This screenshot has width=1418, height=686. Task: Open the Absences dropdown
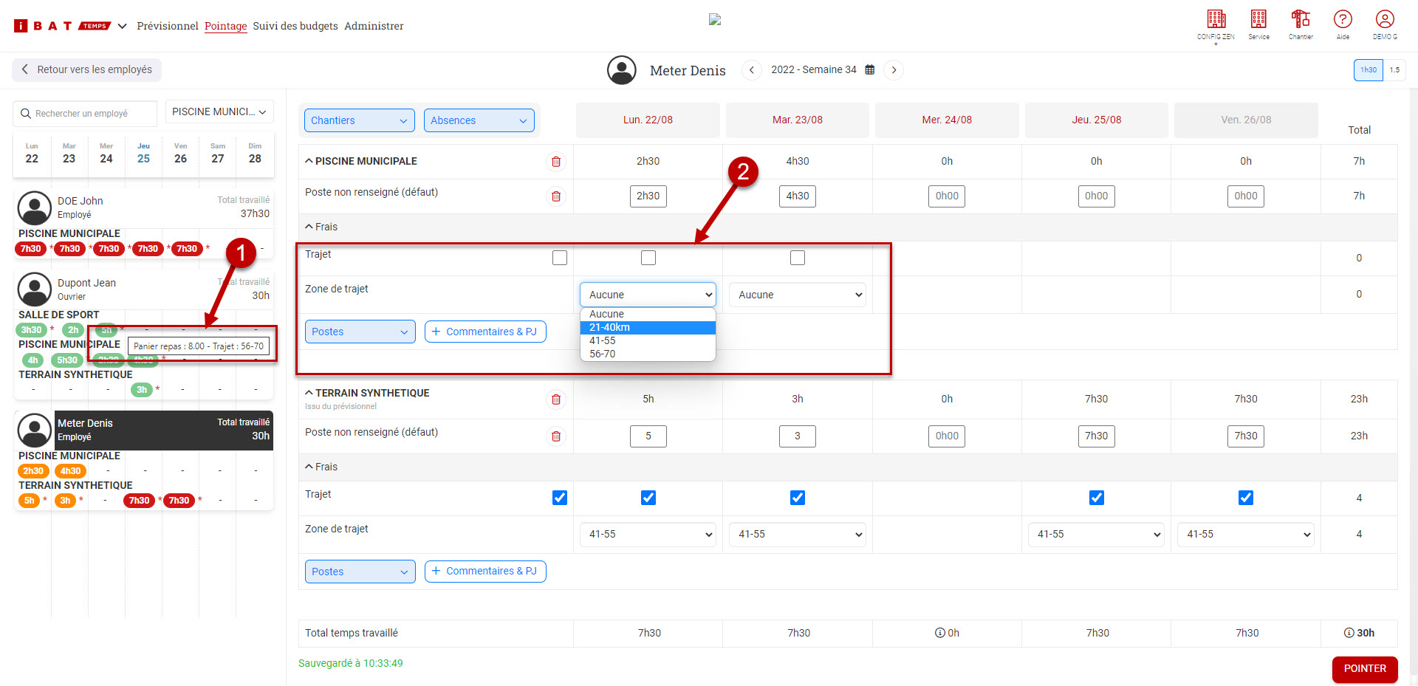tap(479, 120)
